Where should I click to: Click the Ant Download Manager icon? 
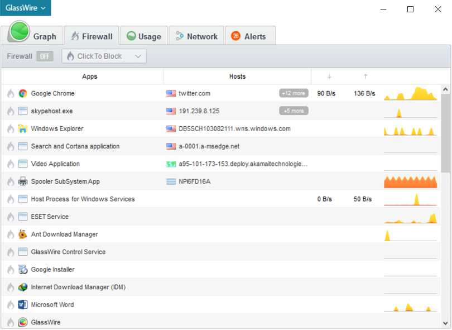23,235
